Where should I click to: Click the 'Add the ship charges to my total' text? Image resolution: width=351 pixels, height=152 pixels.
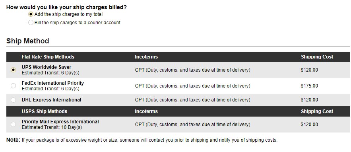68,14
